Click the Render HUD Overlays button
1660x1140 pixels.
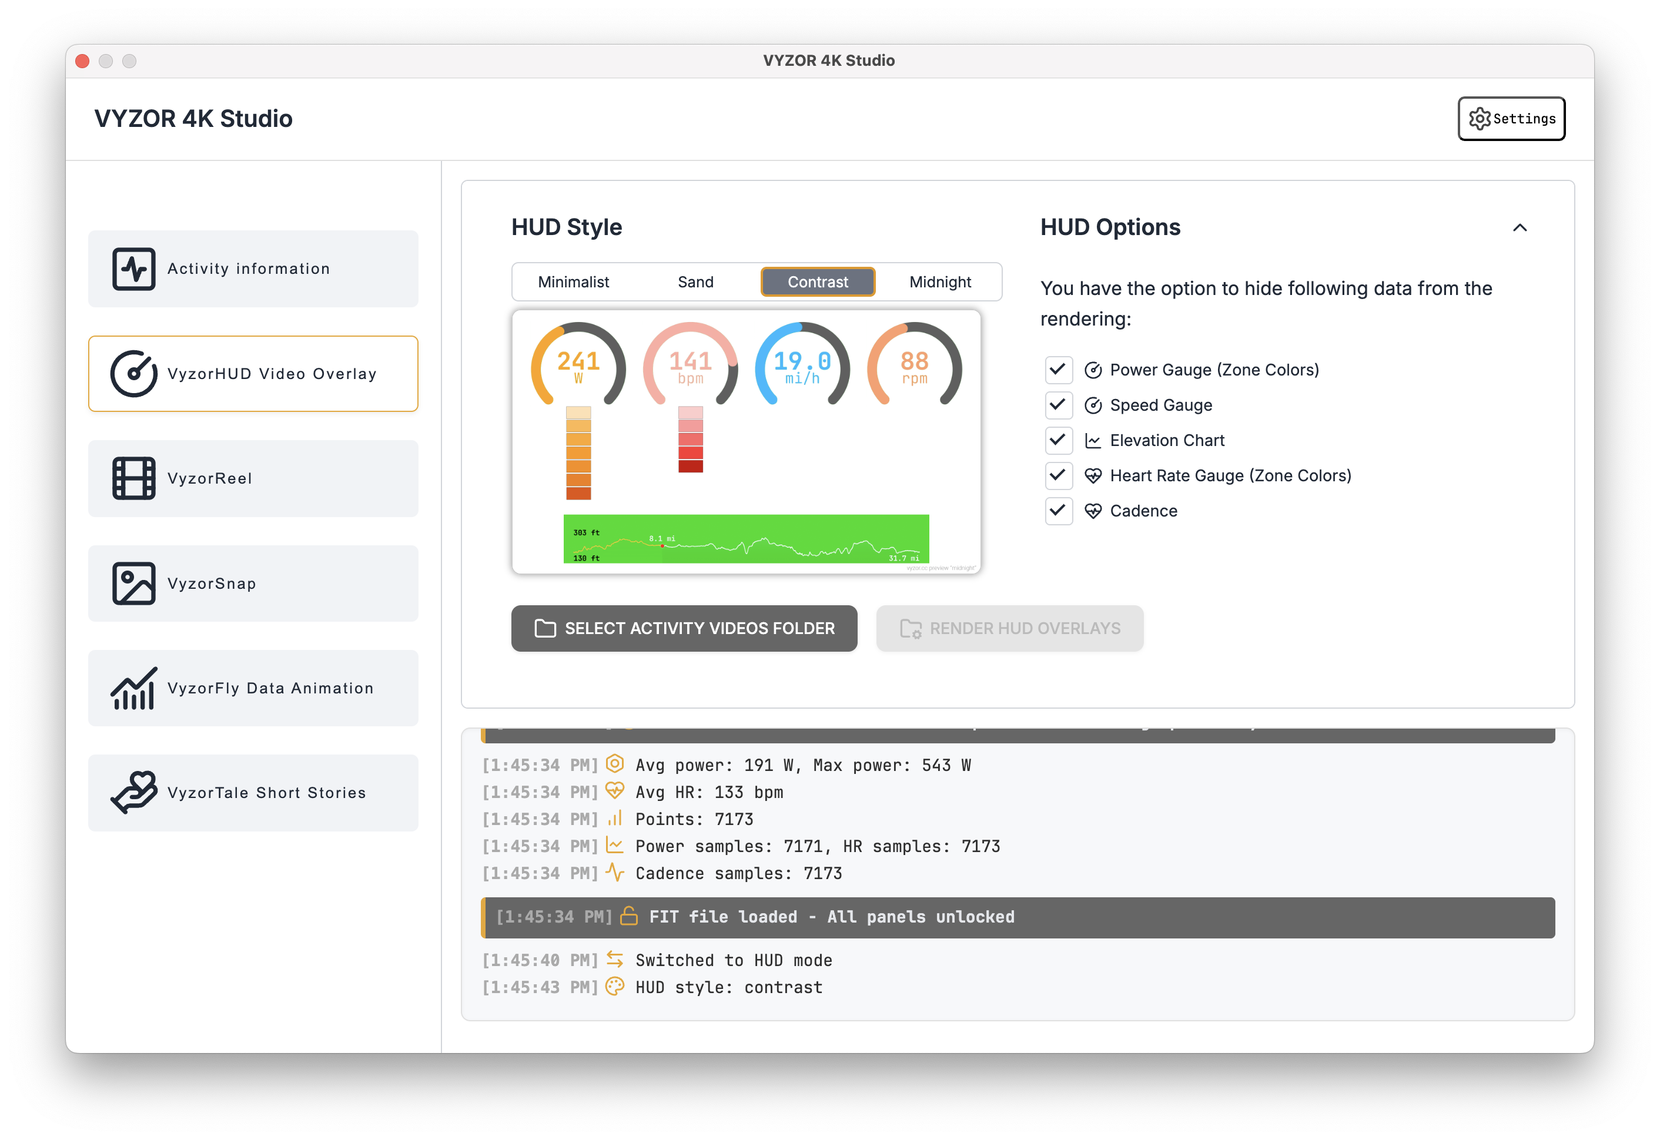tap(1010, 629)
